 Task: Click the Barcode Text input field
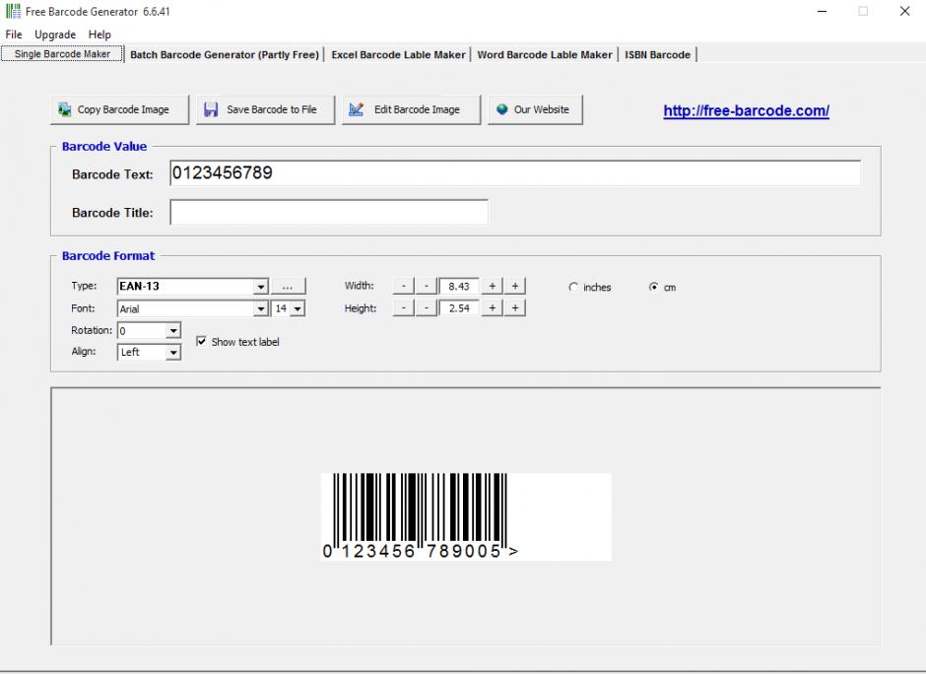pos(515,173)
